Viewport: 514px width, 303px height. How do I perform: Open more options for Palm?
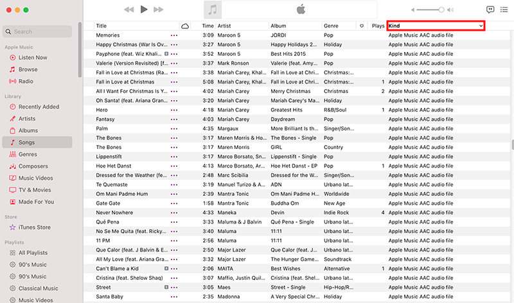174,129
